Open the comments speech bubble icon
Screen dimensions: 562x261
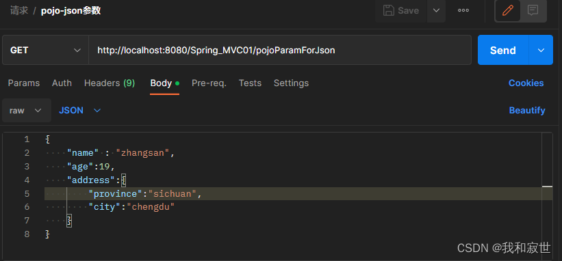[x=533, y=11]
